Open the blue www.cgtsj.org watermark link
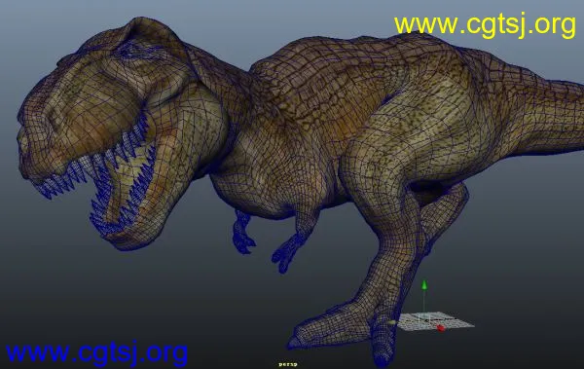The width and height of the screenshot is (584, 369). [96, 353]
